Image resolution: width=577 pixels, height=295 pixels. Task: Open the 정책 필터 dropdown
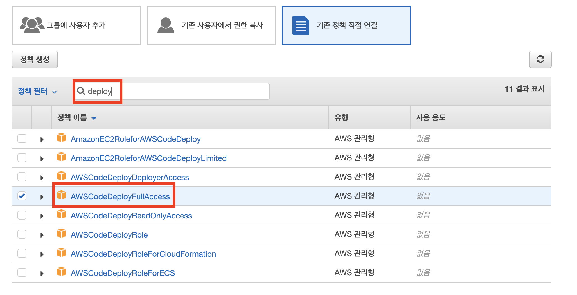pos(37,91)
